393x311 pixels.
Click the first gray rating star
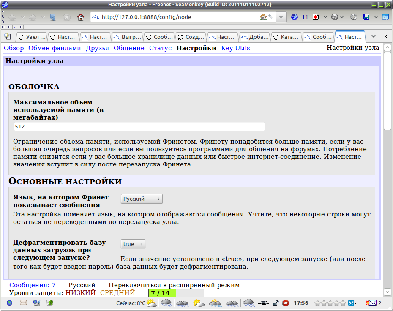click(317, 303)
